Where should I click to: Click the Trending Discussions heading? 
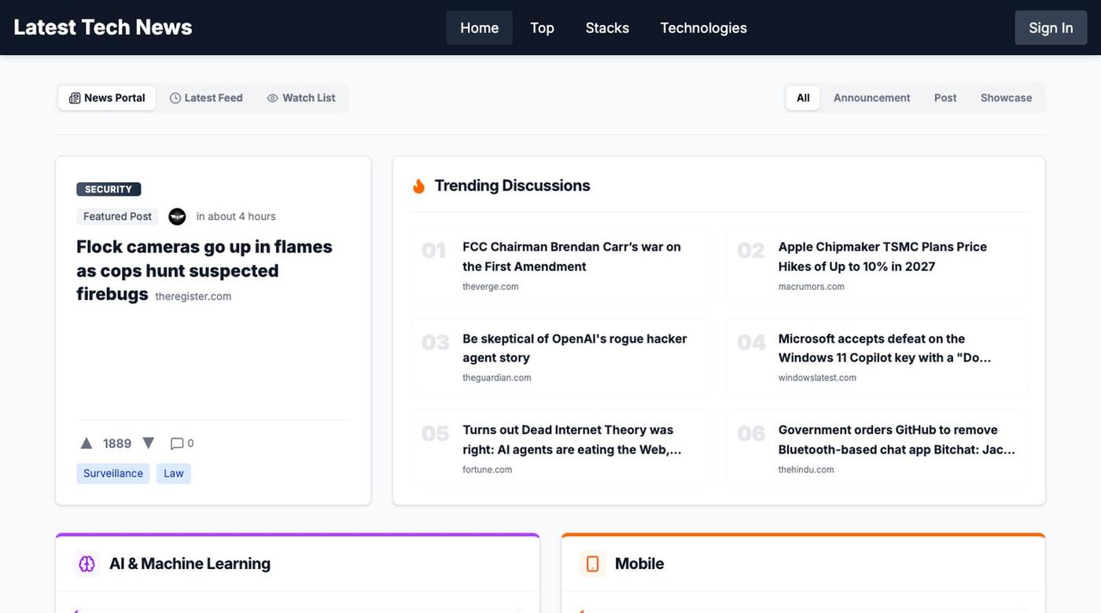(512, 185)
